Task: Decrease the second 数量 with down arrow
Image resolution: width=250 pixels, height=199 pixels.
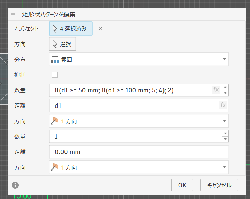Action: tap(225, 139)
